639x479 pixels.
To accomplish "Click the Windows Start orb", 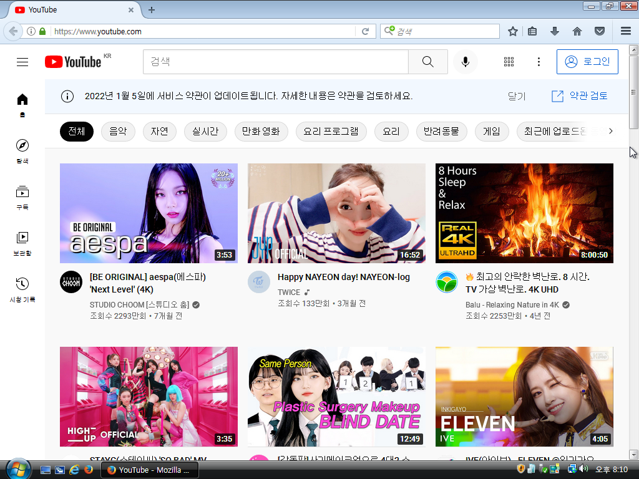I will pos(19,469).
